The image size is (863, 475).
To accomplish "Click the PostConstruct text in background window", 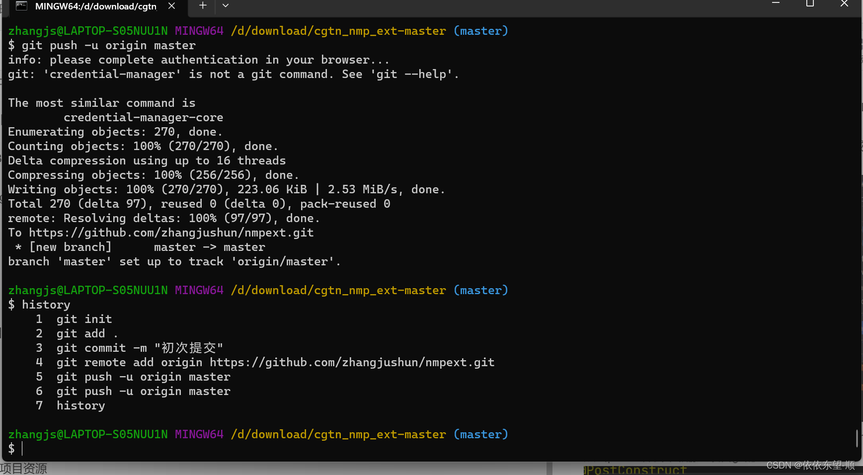I will pos(635,470).
